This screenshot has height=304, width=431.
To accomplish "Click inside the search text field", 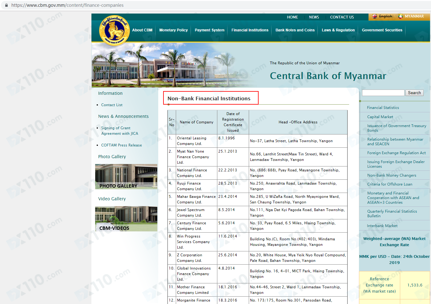I will click(383, 93).
